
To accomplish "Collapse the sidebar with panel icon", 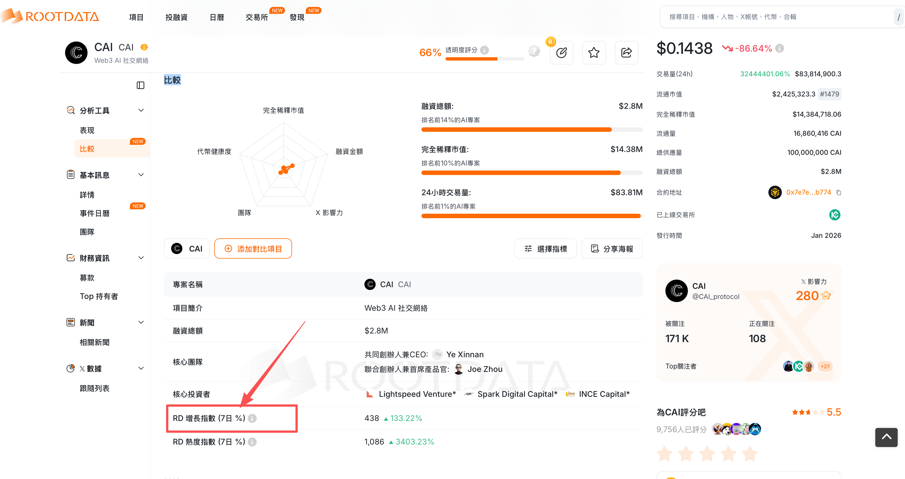I will tap(141, 85).
